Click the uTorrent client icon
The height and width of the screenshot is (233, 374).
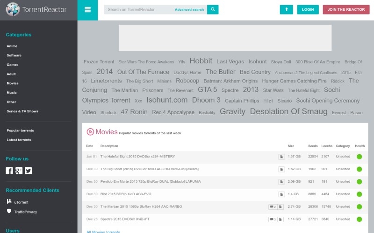tap(9, 201)
